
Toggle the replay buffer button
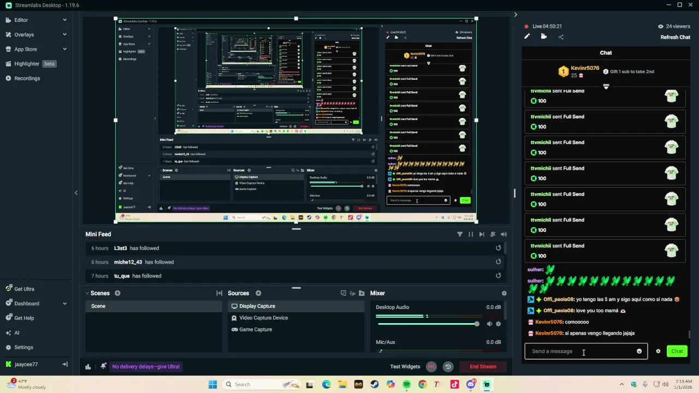[448, 367]
